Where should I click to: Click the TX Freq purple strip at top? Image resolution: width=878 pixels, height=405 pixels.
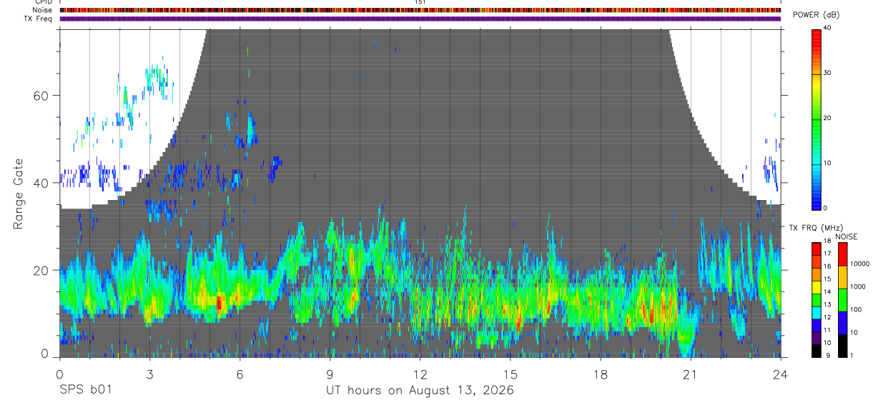420,19
